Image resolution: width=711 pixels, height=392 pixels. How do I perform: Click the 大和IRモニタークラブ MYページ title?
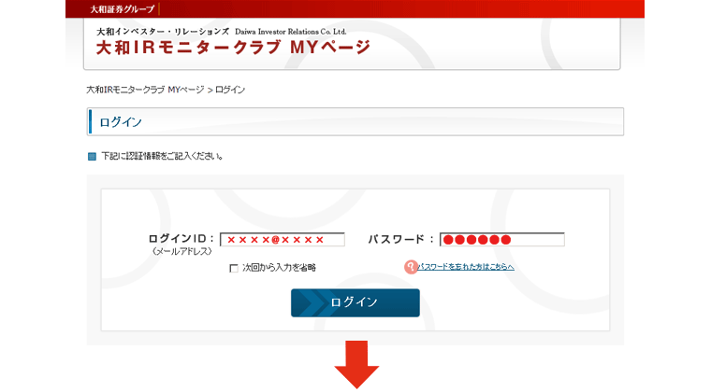click(x=234, y=48)
